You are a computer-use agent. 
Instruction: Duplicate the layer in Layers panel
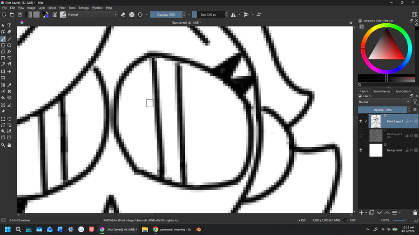(372, 213)
